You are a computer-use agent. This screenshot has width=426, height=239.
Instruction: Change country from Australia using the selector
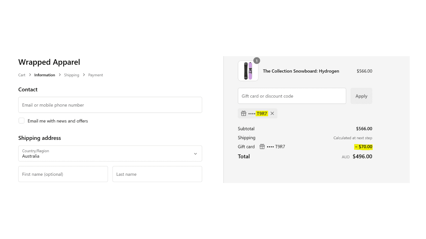pyautogui.click(x=110, y=153)
